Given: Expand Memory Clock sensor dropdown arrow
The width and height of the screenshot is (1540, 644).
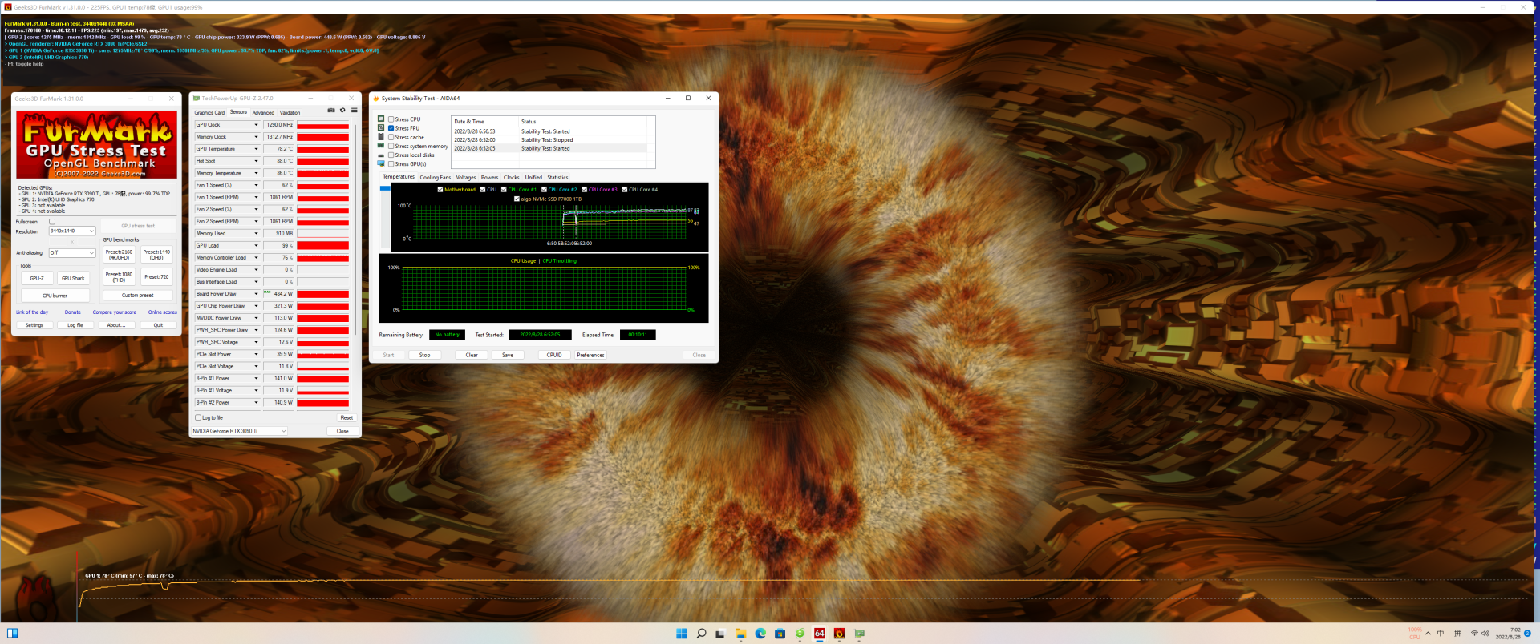Looking at the screenshot, I should [x=257, y=137].
